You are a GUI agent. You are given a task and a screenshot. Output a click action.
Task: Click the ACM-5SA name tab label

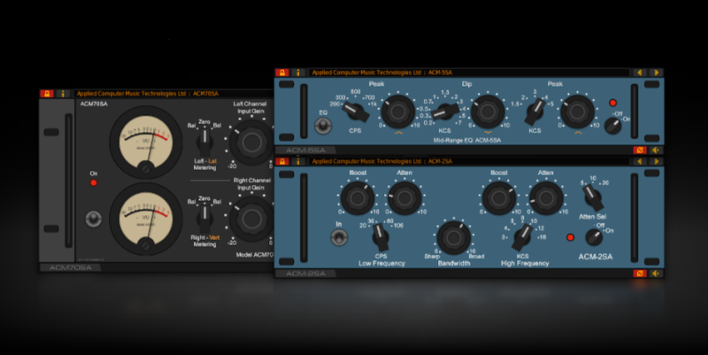[305, 150]
